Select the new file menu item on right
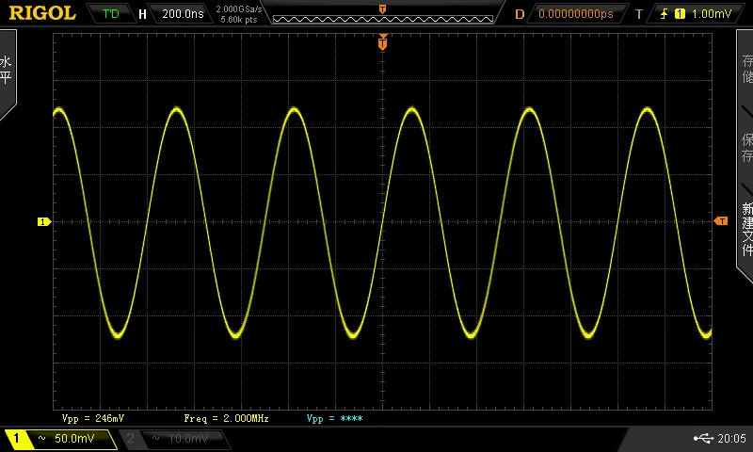The width and height of the screenshot is (753, 452). pyautogui.click(x=746, y=229)
